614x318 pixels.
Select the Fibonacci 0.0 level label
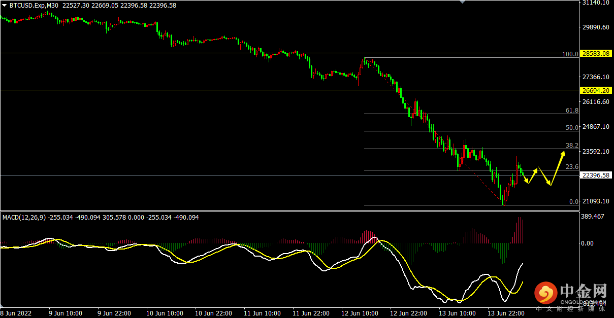click(x=574, y=202)
